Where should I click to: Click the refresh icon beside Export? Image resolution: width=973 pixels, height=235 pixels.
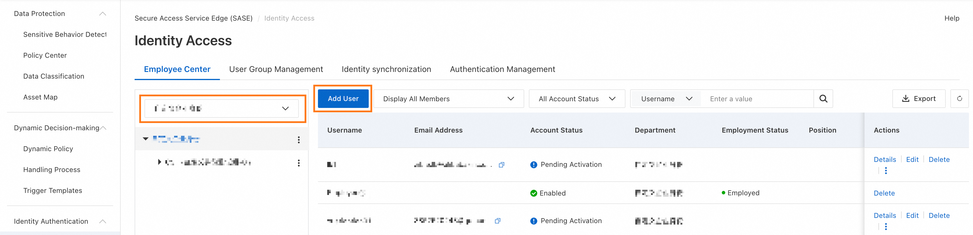tap(959, 99)
